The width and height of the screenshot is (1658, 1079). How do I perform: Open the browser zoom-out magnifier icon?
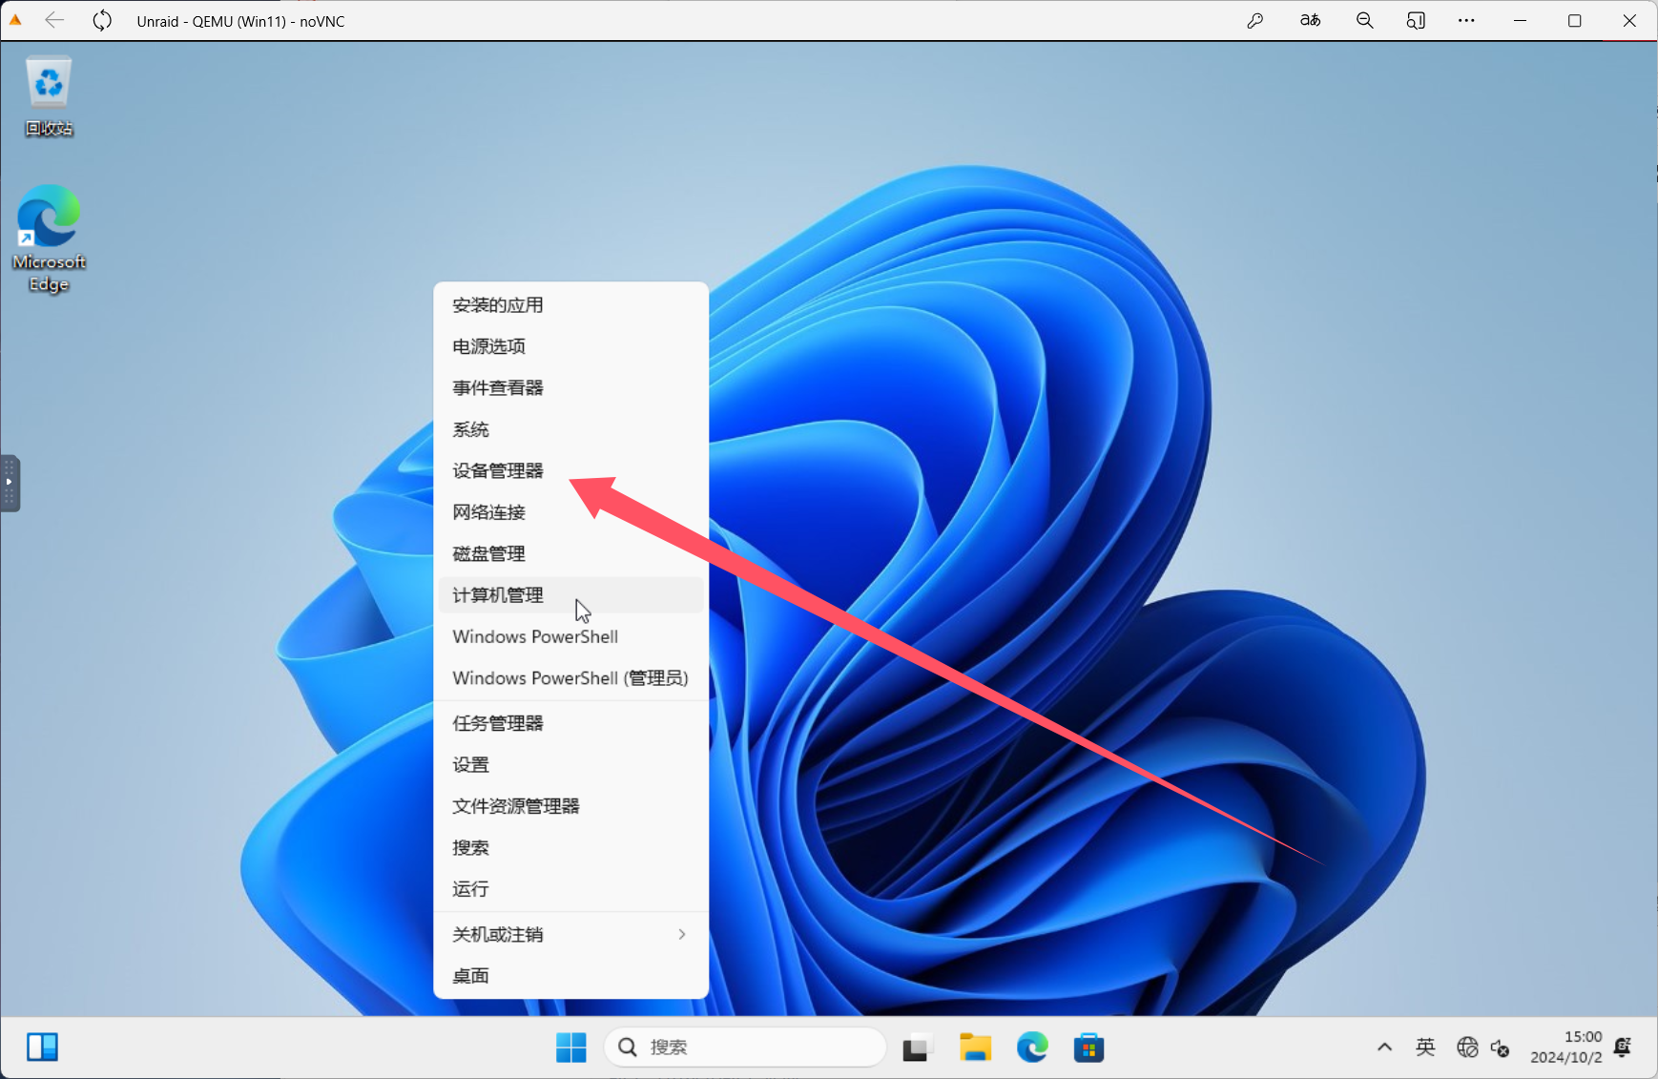coord(1364,21)
